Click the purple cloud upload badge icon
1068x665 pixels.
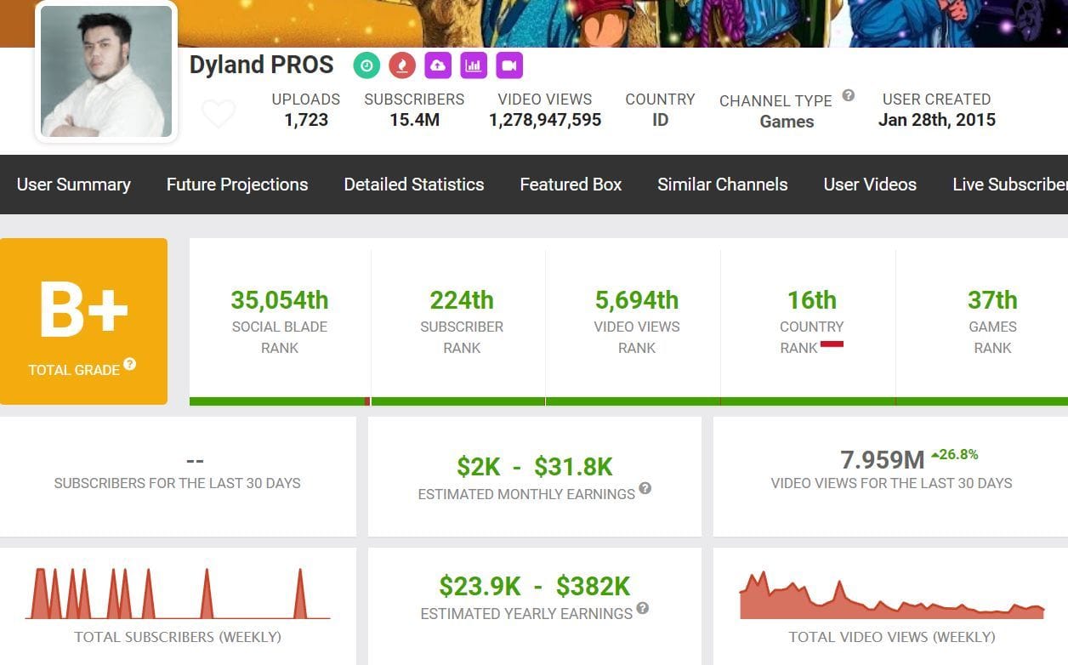point(438,65)
